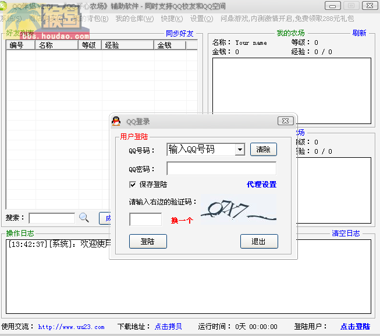Sort by 经验 column header

click(x=127, y=45)
